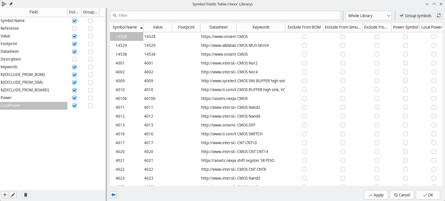
Task: Pin the Symbol Fields Table window
Action: (x=11, y=4)
